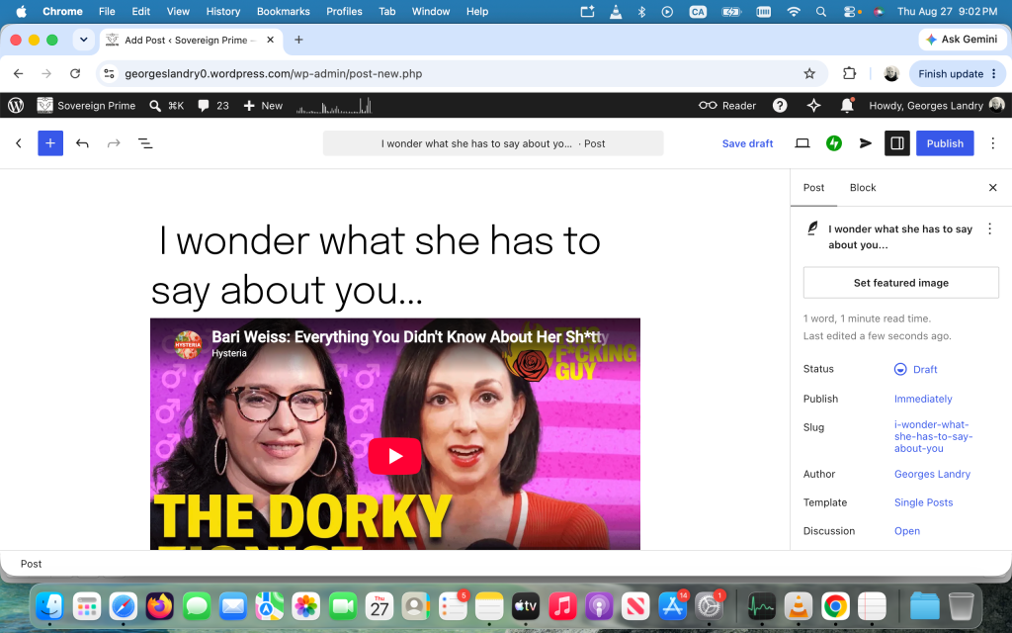Click New in admin bar
Image resolution: width=1012 pixels, height=633 pixels.
tap(263, 105)
